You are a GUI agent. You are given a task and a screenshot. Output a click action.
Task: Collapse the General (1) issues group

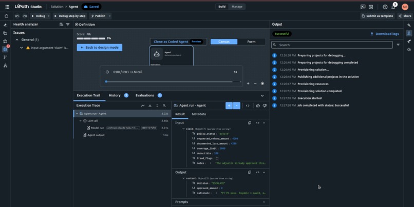pos(17,40)
